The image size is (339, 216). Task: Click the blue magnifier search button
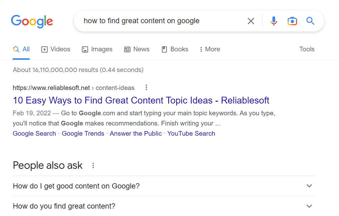310,21
